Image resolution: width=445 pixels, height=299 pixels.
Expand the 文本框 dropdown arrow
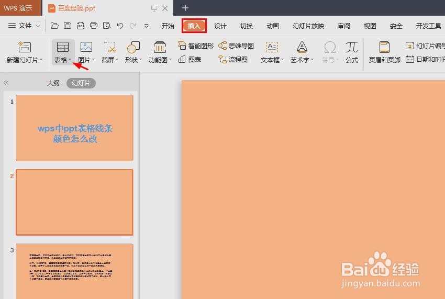click(x=282, y=60)
